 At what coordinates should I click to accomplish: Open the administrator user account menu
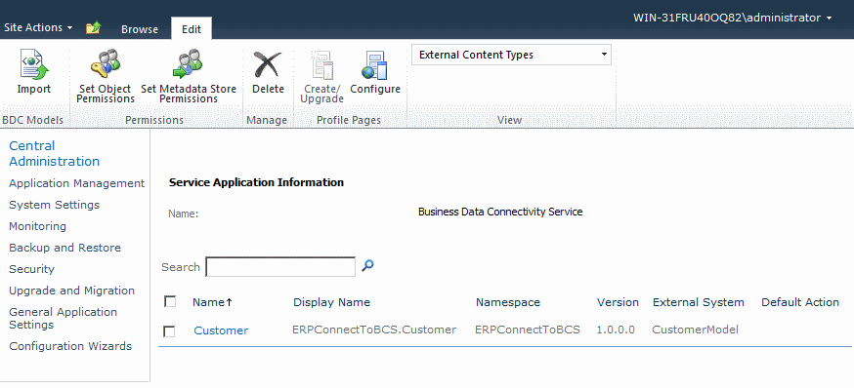click(x=733, y=18)
